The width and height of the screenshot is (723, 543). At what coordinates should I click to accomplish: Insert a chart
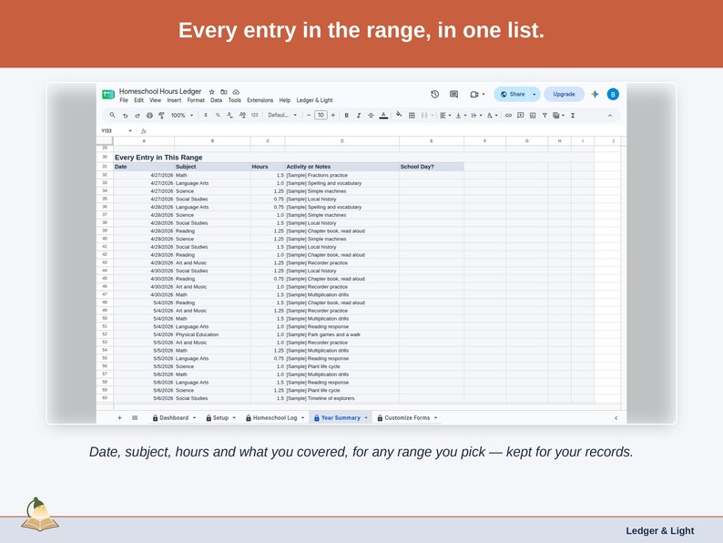(x=533, y=116)
